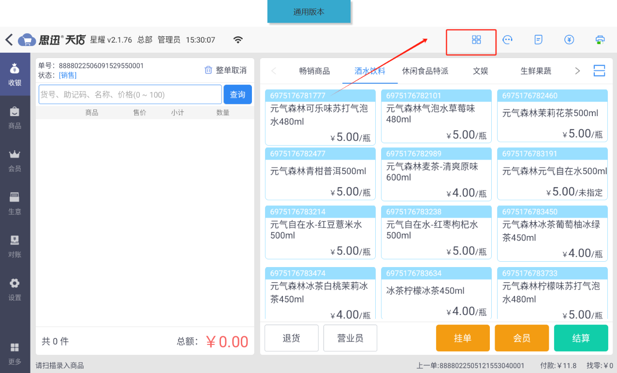
Task: Click the 数量 column header
Action: pos(223,113)
